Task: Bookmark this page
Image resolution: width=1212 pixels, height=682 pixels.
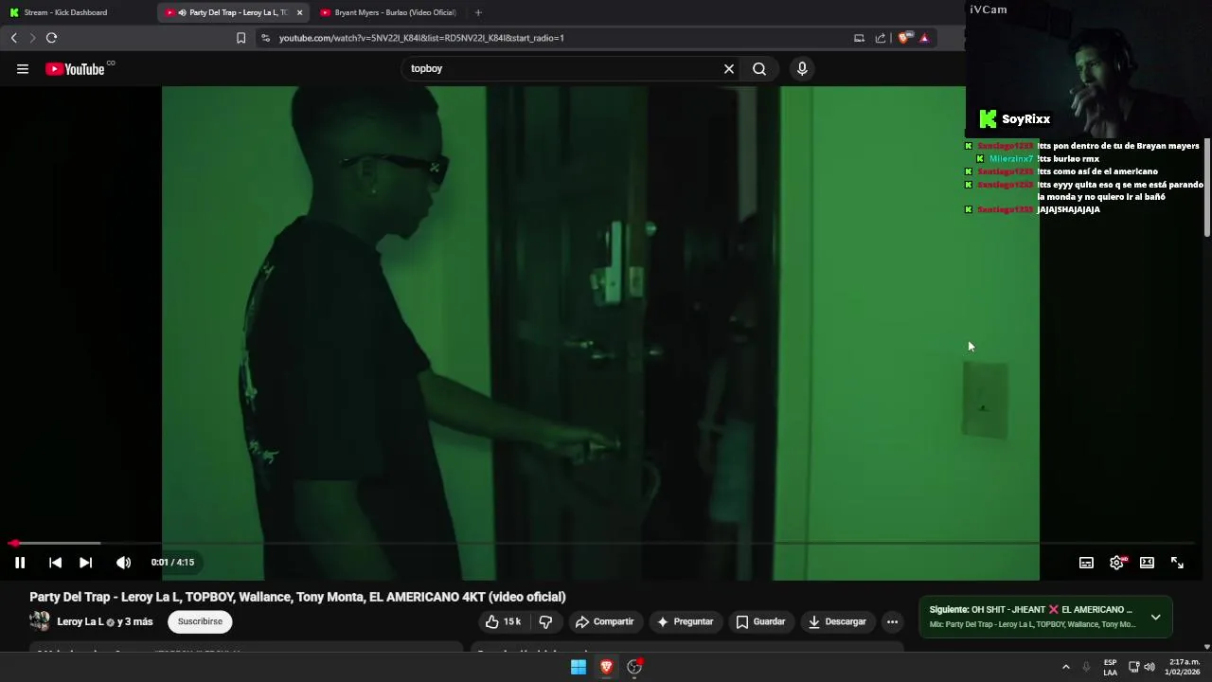Action: point(241,38)
